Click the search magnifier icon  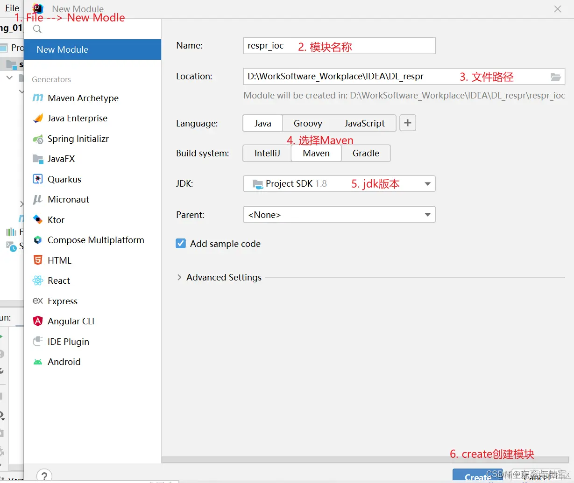37,29
